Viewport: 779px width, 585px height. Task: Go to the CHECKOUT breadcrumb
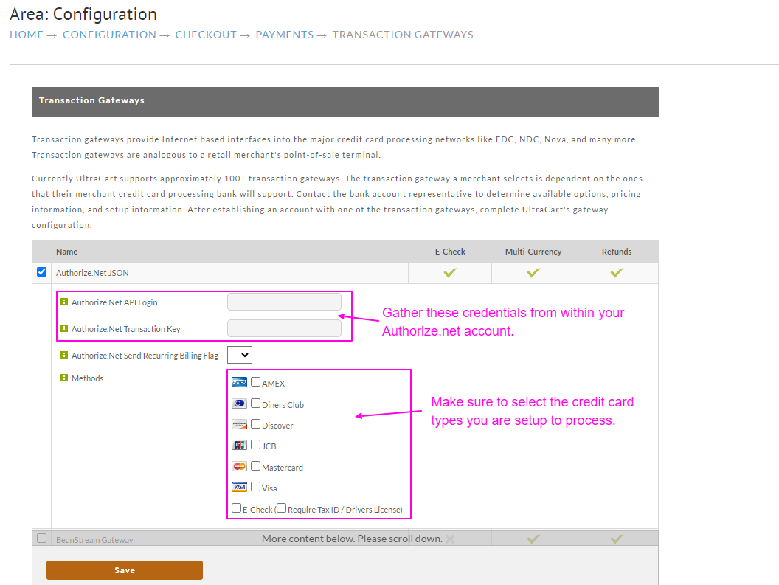point(206,35)
